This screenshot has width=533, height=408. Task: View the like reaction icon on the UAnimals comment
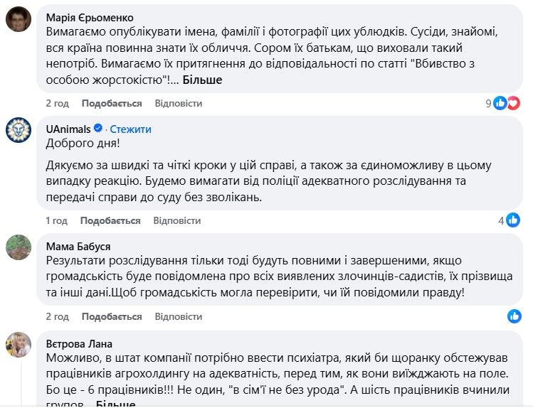coord(513,220)
